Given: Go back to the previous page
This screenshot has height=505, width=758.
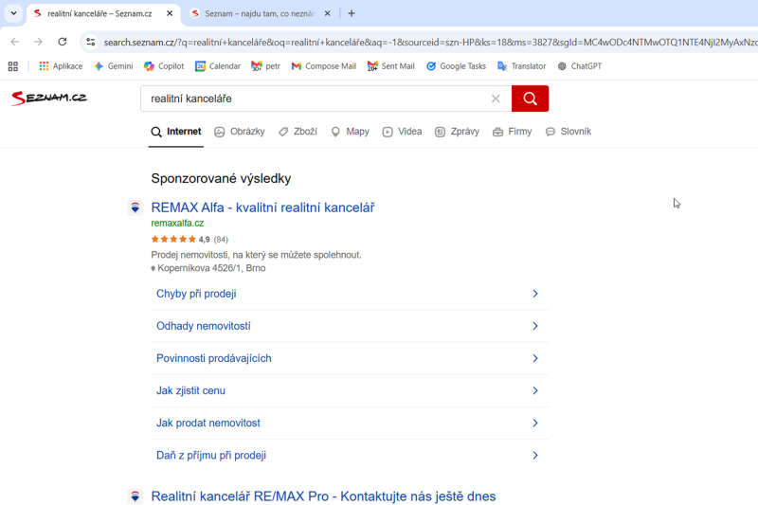Looking at the screenshot, I should click(15, 42).
